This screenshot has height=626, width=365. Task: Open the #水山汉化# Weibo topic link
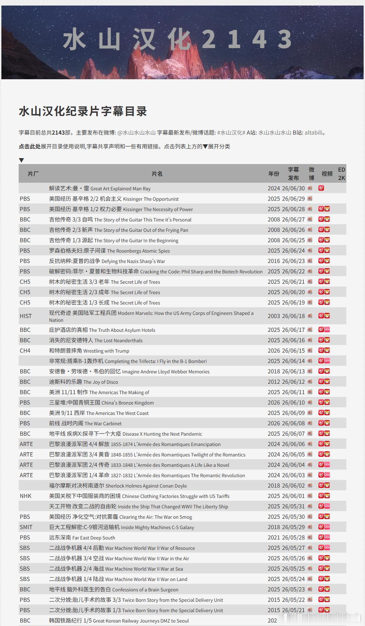point(231,133)
